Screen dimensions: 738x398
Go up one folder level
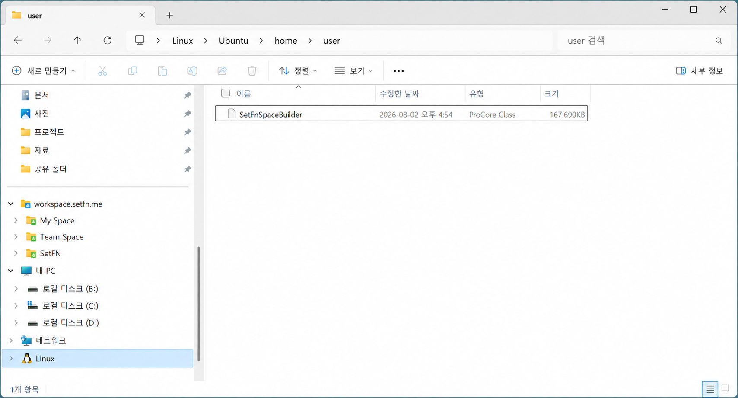click(x=77, y=40)
